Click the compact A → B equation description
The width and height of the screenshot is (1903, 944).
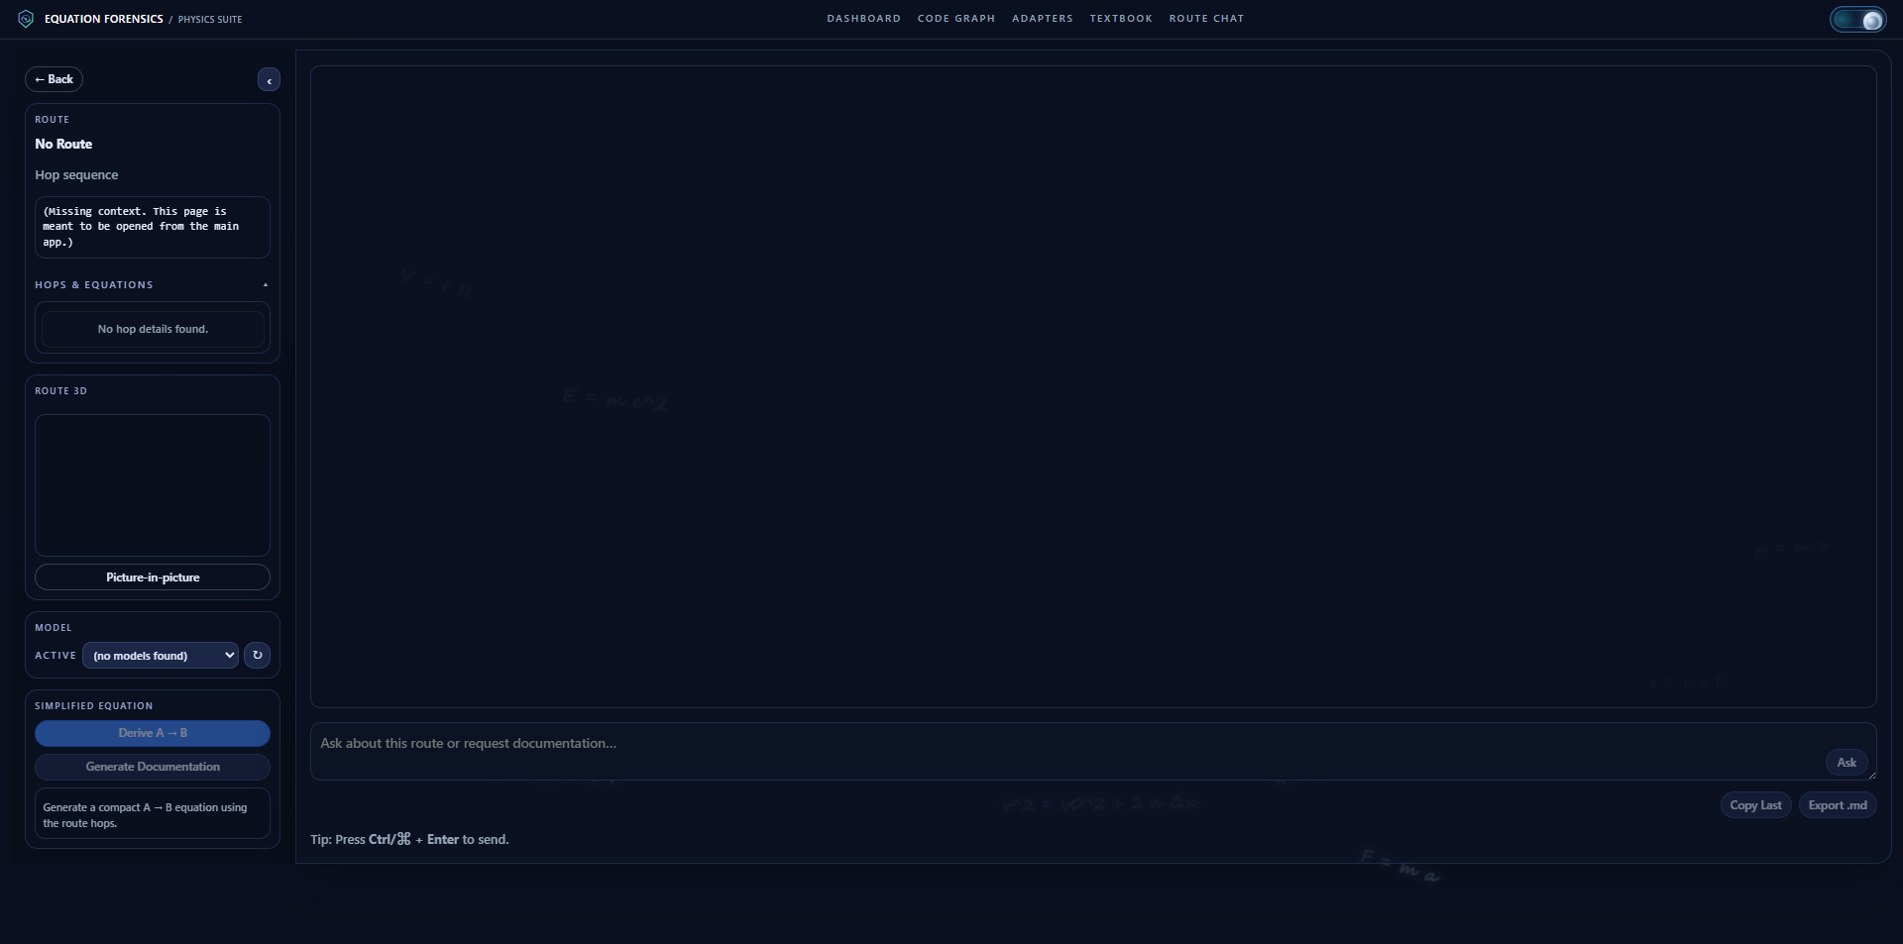(x=153, y=814)
